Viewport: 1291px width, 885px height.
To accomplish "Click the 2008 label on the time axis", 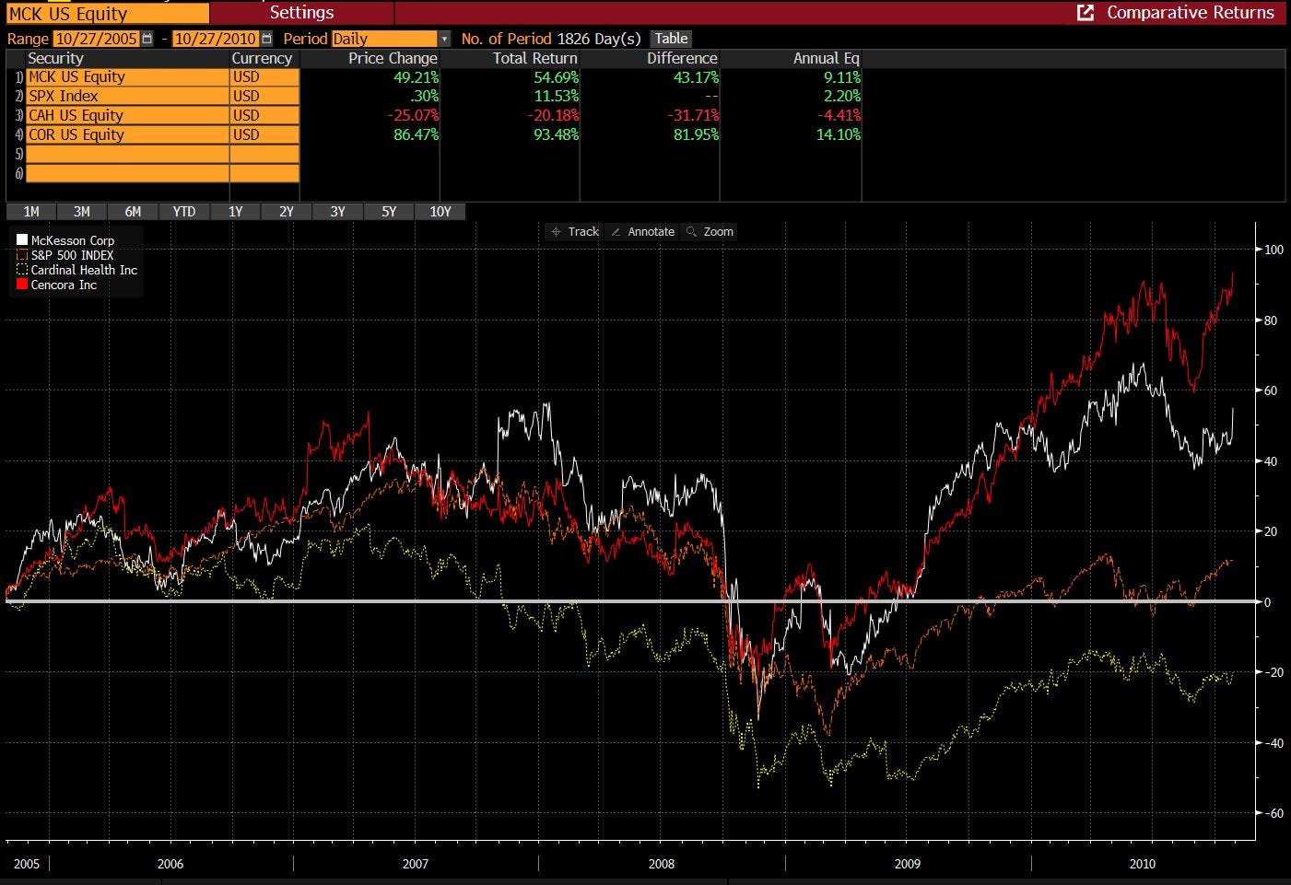I will tap(662, 864).
